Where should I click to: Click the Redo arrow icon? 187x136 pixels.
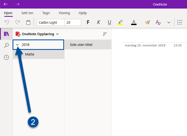click(18, 22)
